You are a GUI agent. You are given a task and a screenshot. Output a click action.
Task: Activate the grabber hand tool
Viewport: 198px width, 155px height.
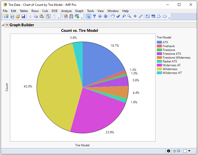[x=112, y=16]
